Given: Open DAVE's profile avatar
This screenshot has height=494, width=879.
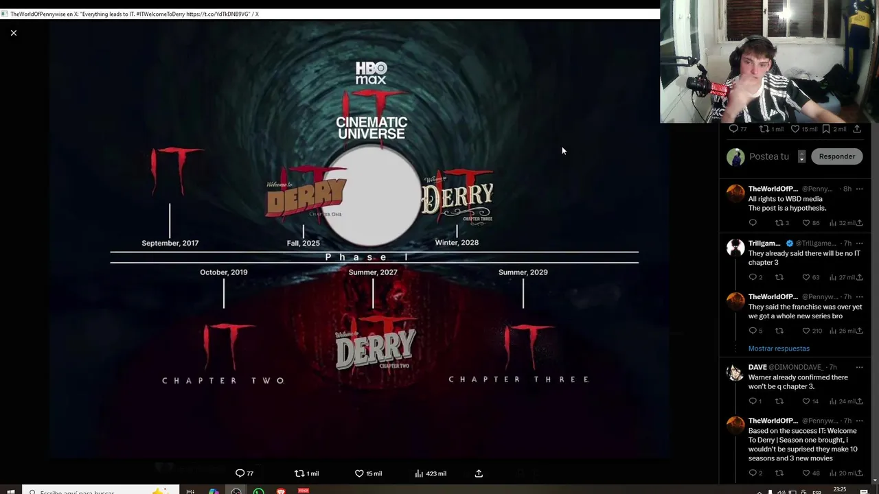Looking at the screenshot, I should pos(735,372).
